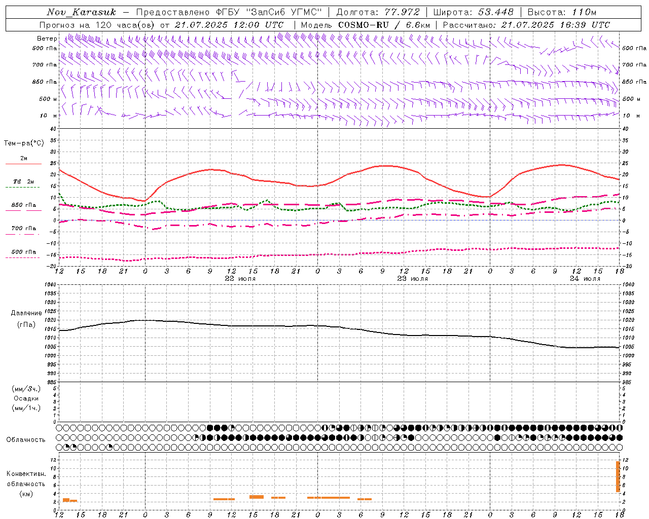This screenshot has height=519, width=649.
Task: Click the model name COSMO-RU / 6.6км
Action: coord(384,25)
